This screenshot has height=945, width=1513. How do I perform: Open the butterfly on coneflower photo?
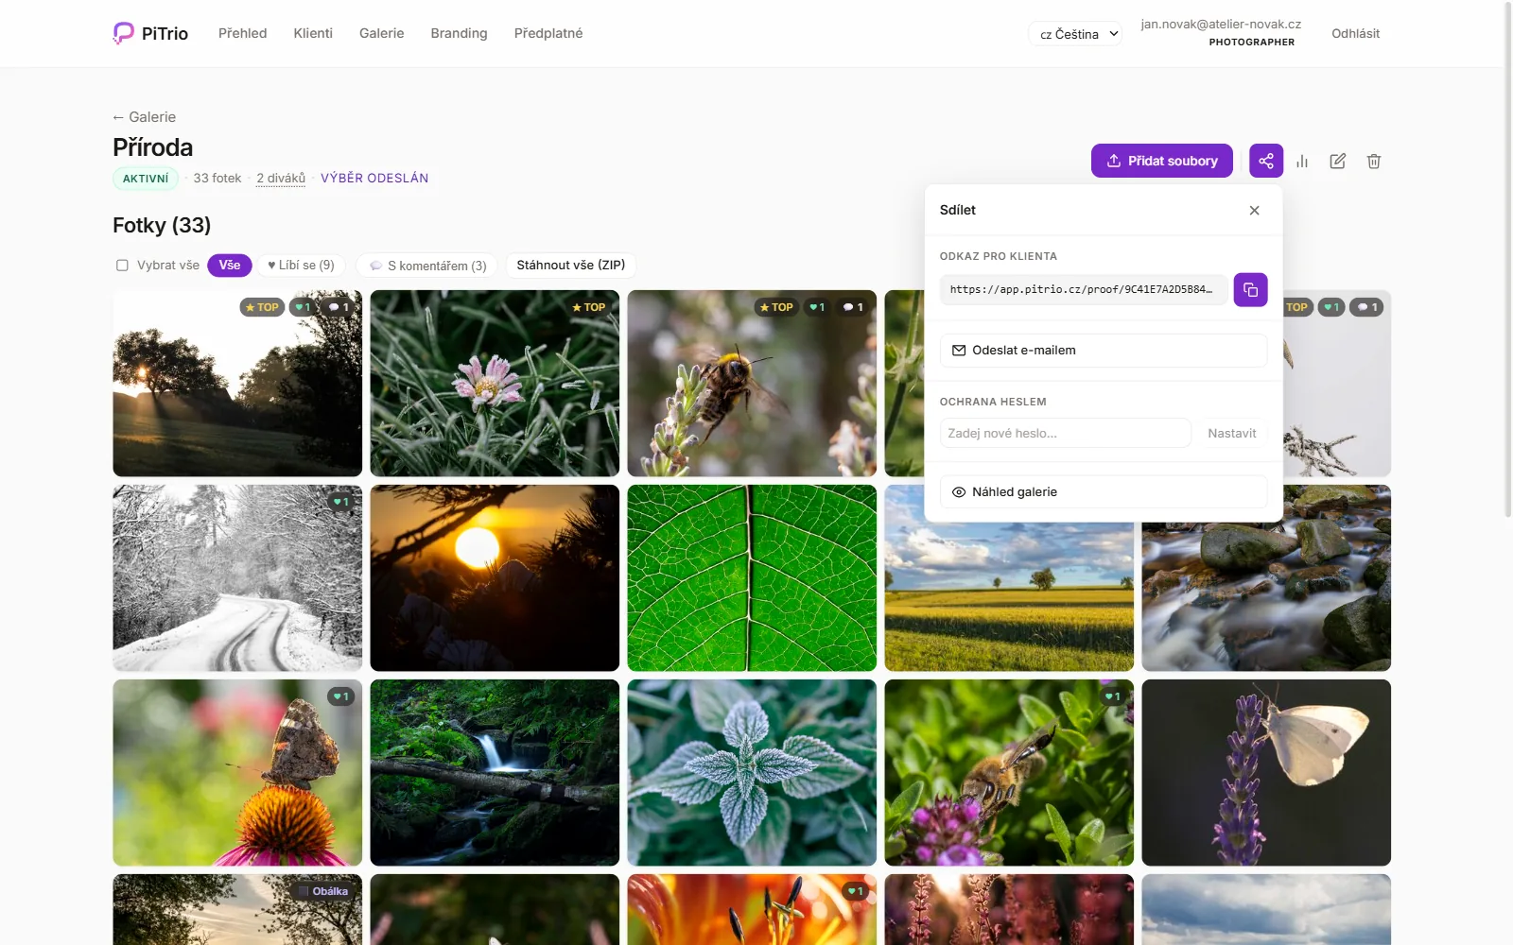coord(237,773)
